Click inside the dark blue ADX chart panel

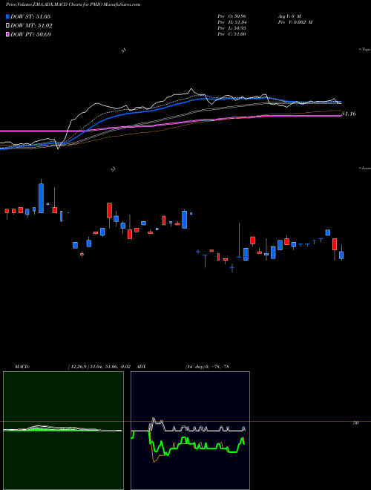[190, 431]
